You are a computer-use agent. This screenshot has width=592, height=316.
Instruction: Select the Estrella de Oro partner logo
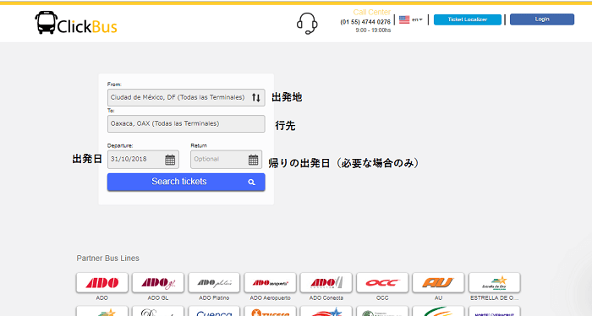[x=494, y=283]
